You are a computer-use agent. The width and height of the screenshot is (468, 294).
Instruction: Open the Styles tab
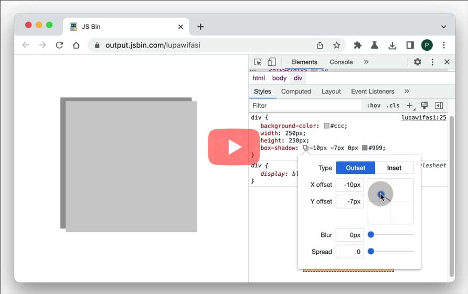pyautogui.click(x=262, y=92)
